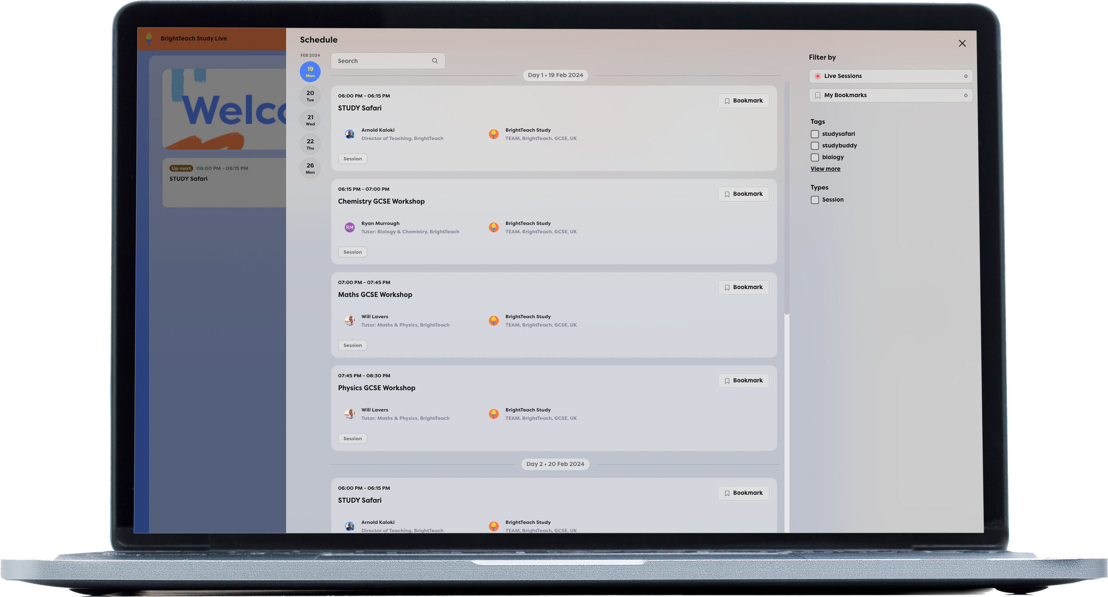Tick the biology tag checkbox

click(814, 157)
